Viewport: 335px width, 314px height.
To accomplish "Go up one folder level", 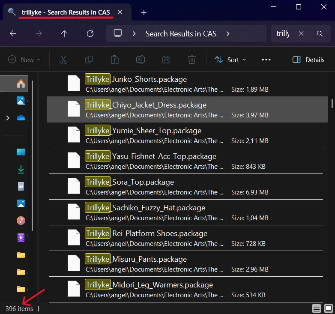I will 64,33.
